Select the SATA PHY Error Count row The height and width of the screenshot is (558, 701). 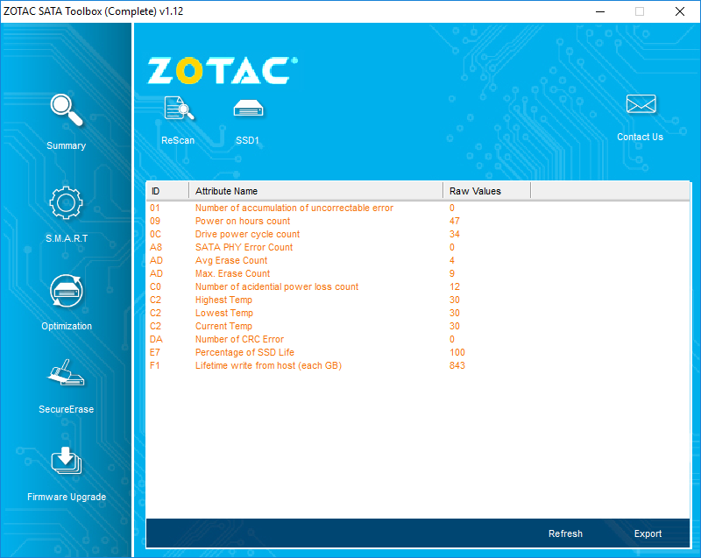418,247
